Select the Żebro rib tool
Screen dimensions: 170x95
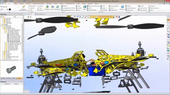click(89, 8)
